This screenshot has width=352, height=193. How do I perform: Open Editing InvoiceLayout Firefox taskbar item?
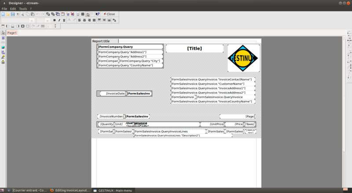[x=70, y=190]
